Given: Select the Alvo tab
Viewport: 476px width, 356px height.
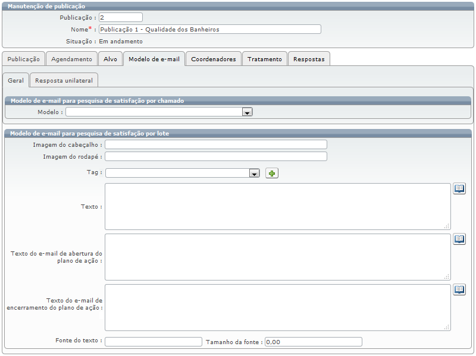Looking at the screenshot, I should pyautogui.click(x=110, y=59).
